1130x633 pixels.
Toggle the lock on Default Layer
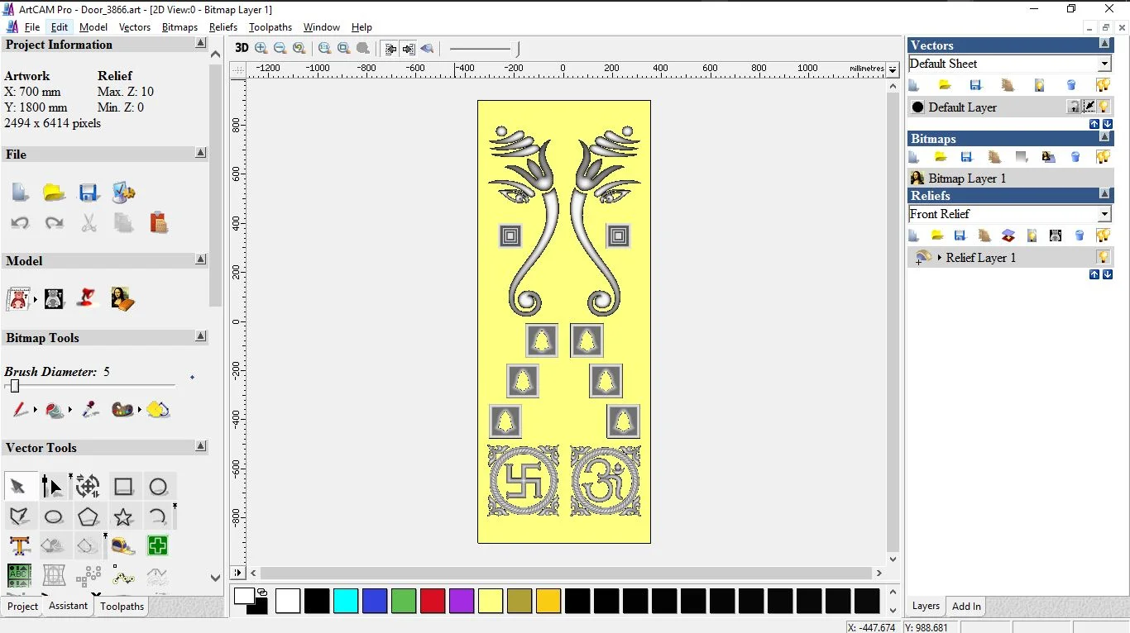(x=1074, y=107)
